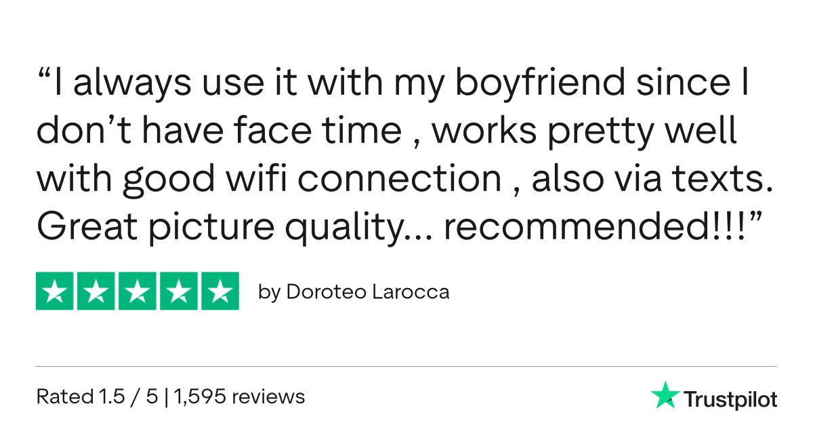
Task: Click the Trustpilot green star logo
Action: [665, 395]
